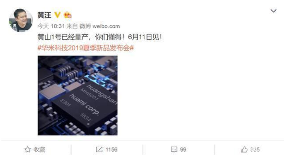Click the comment count 99
Image resolution: width=284 pixels, height=161 pixels.
point(183,149)
